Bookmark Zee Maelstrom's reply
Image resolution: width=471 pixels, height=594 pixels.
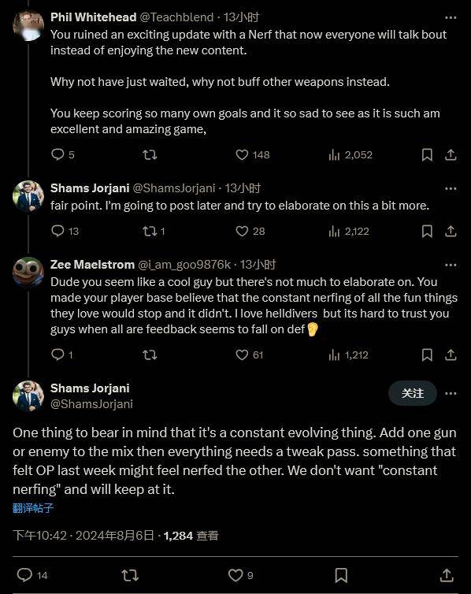[427, 355]
